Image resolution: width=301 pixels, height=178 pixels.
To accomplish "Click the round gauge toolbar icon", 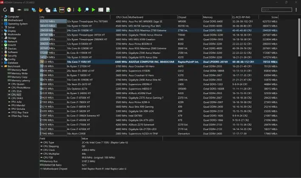I will tap(69, 10).
